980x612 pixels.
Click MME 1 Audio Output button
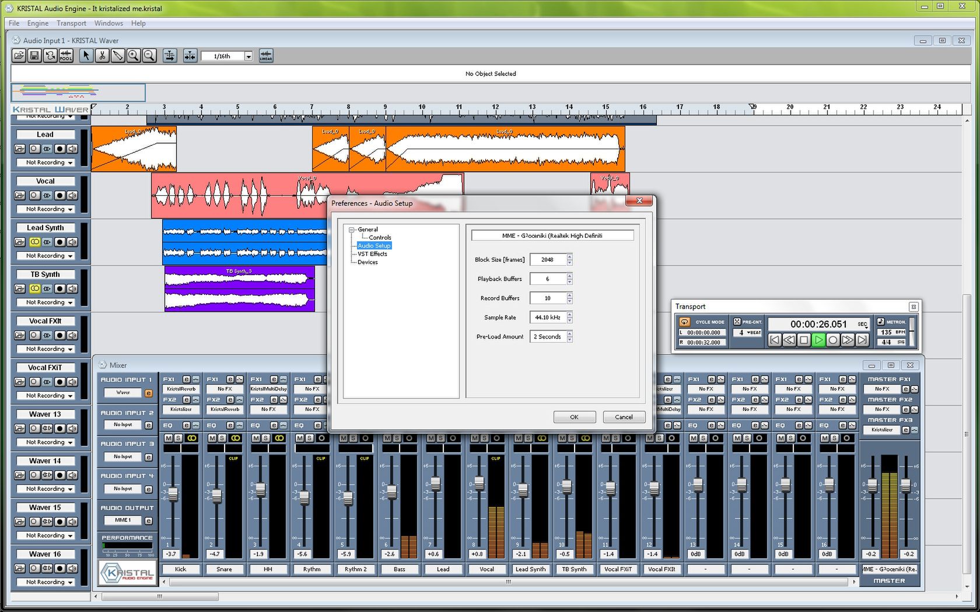click(123, 520)
